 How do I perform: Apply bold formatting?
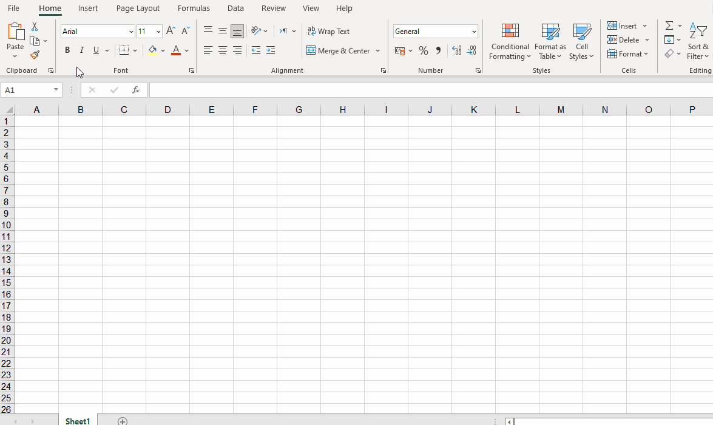(x=67, y=50)
